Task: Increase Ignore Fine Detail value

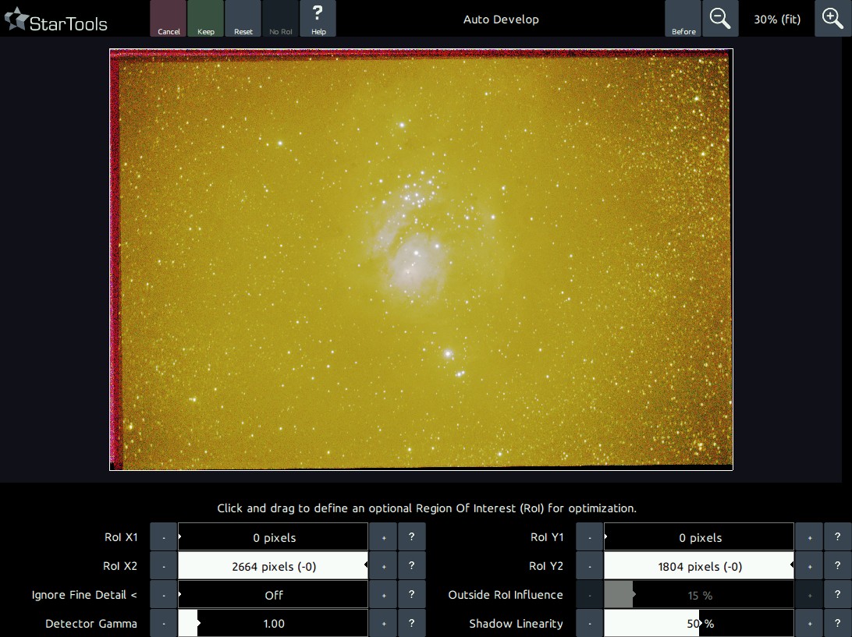Action: click(x=383, y=595)
